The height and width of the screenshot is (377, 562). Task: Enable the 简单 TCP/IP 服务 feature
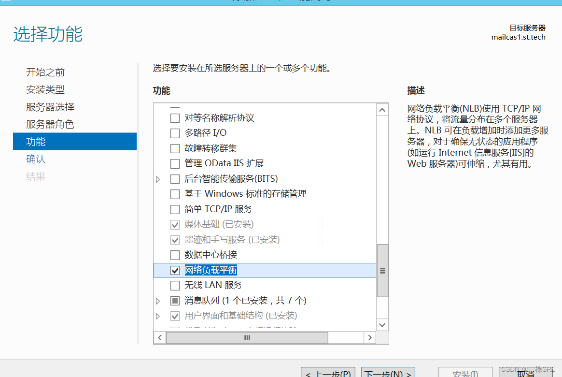tap(175, 209)
